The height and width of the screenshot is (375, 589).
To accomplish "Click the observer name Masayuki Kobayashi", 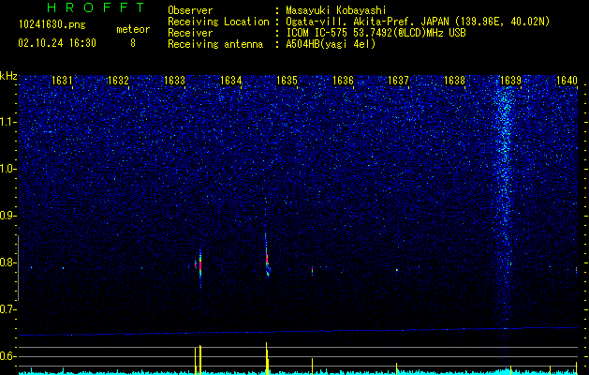I will pos(336,10).
